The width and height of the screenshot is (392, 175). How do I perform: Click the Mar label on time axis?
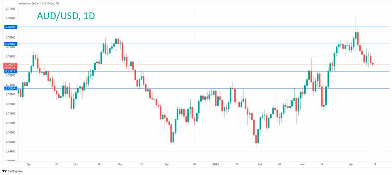[303, 164]
